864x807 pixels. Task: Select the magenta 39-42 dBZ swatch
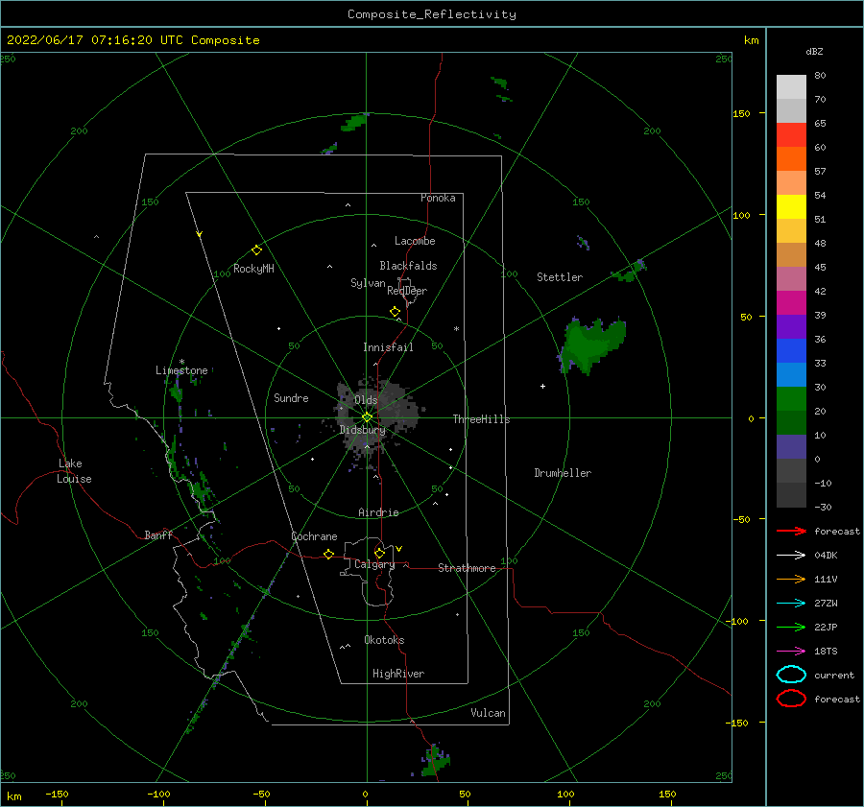click(791, 303)
